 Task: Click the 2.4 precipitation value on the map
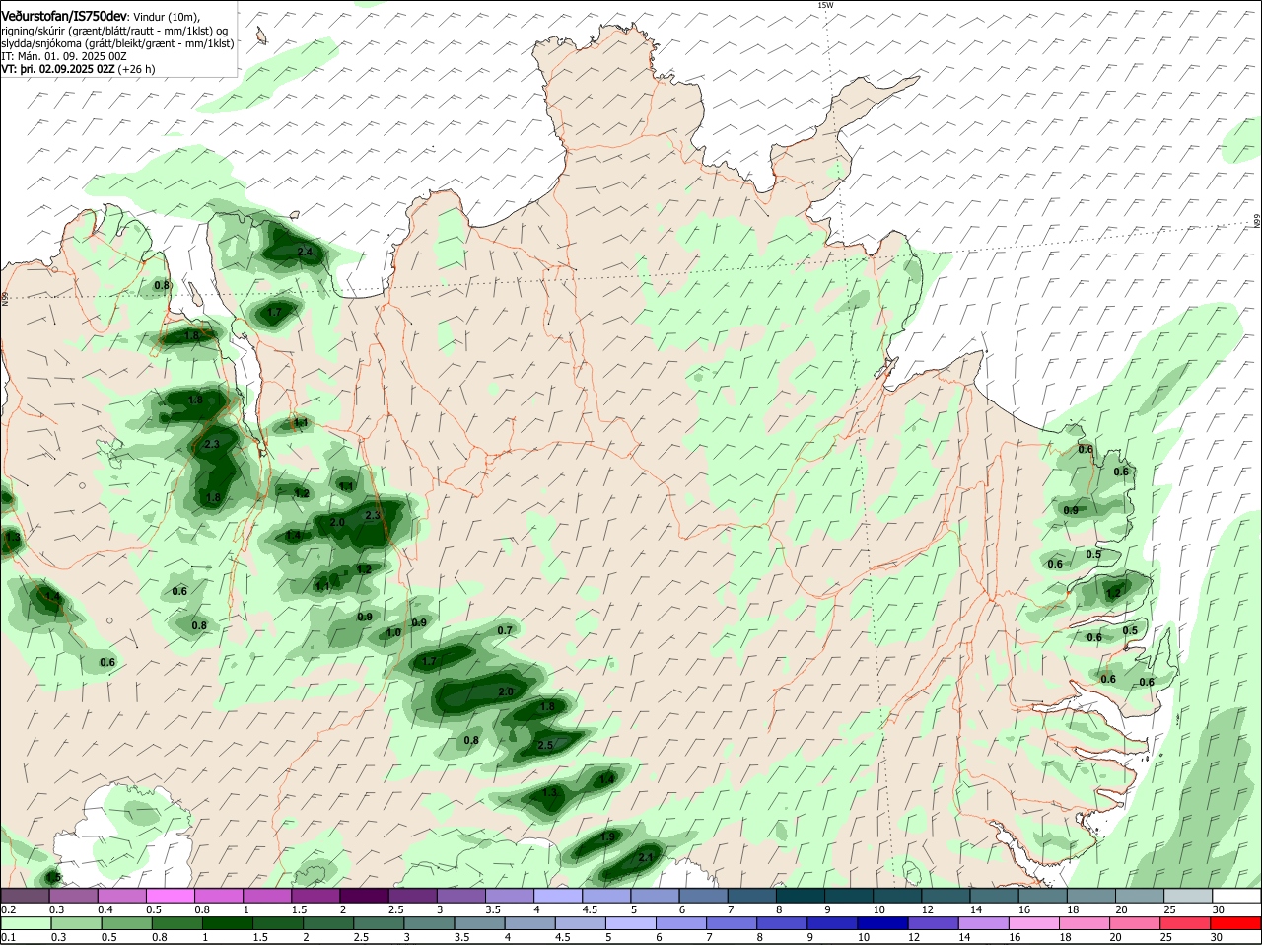(305, 252)
